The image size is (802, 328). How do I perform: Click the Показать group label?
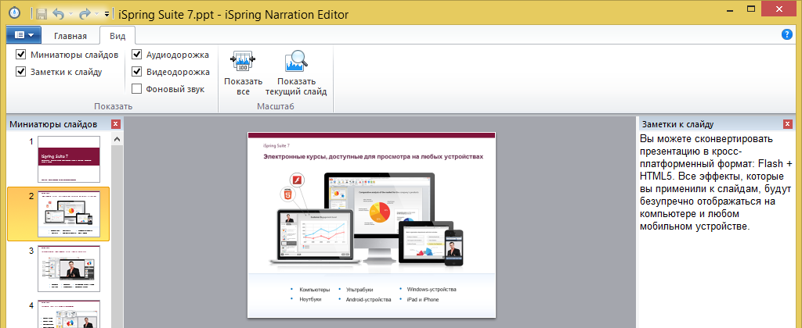(113, 106)
